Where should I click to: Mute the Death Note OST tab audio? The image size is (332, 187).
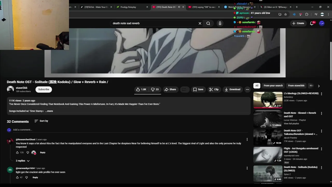[179, 7]
